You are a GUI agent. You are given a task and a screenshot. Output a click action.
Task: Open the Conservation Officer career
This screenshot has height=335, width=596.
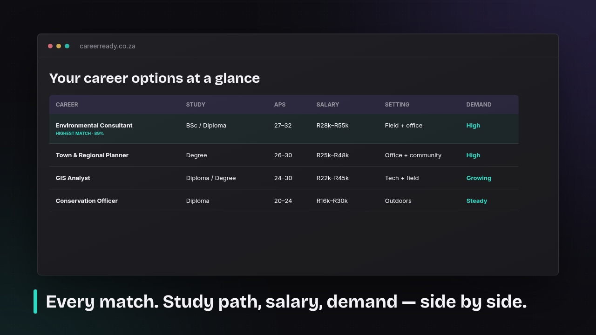click(x=284, y=201)
